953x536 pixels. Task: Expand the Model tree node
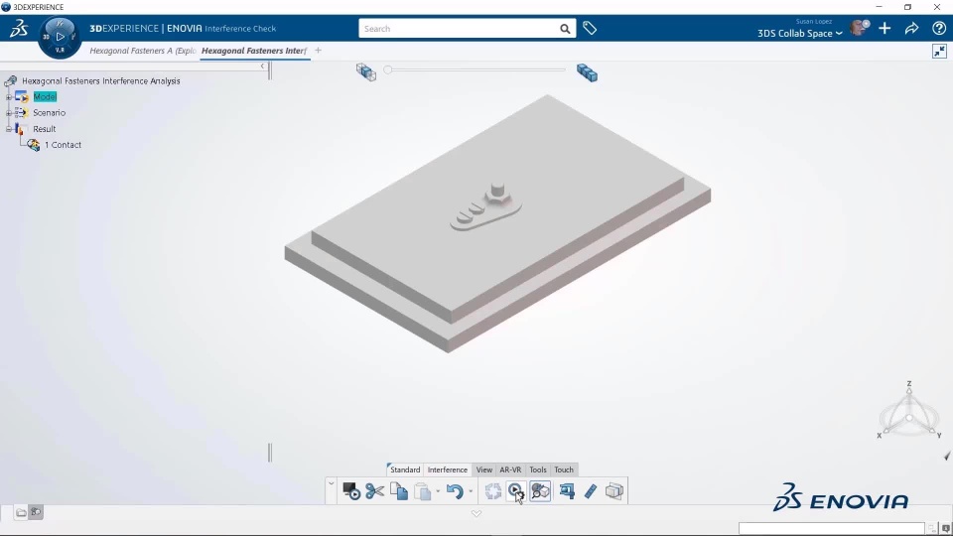pyautogui.click(x=9, y=96)
